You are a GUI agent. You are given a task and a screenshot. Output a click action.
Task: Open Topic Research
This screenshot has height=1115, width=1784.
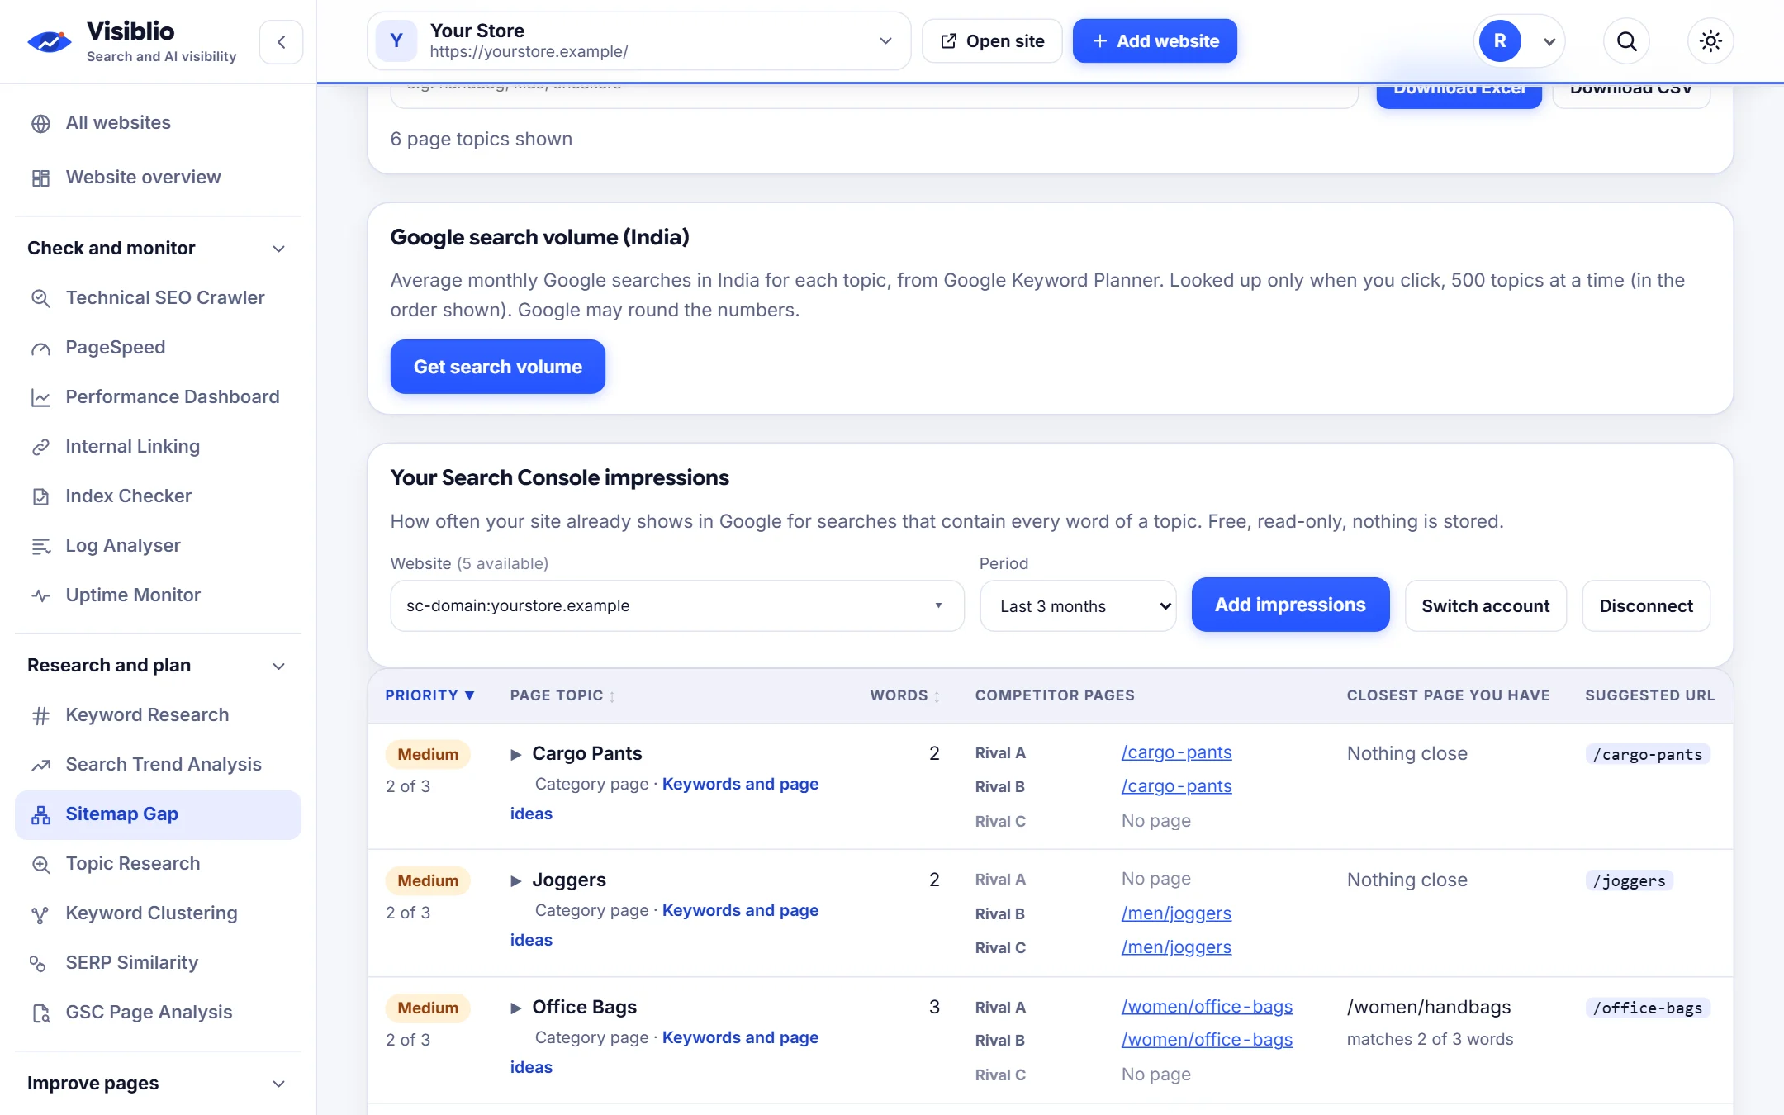[x=158, y=864]
